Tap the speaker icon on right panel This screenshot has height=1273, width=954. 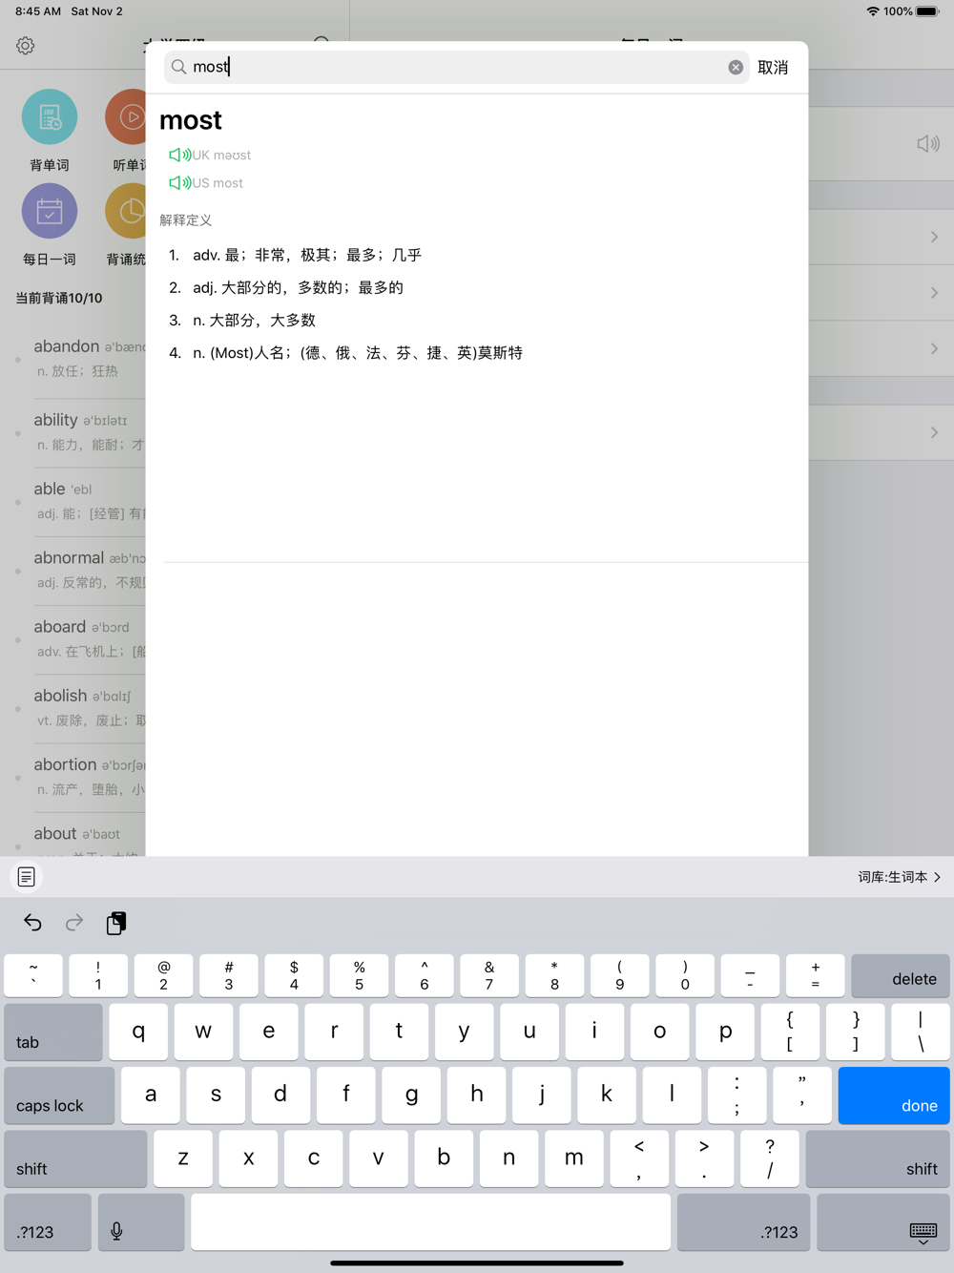pyautogui.click(x=928, y=143)
